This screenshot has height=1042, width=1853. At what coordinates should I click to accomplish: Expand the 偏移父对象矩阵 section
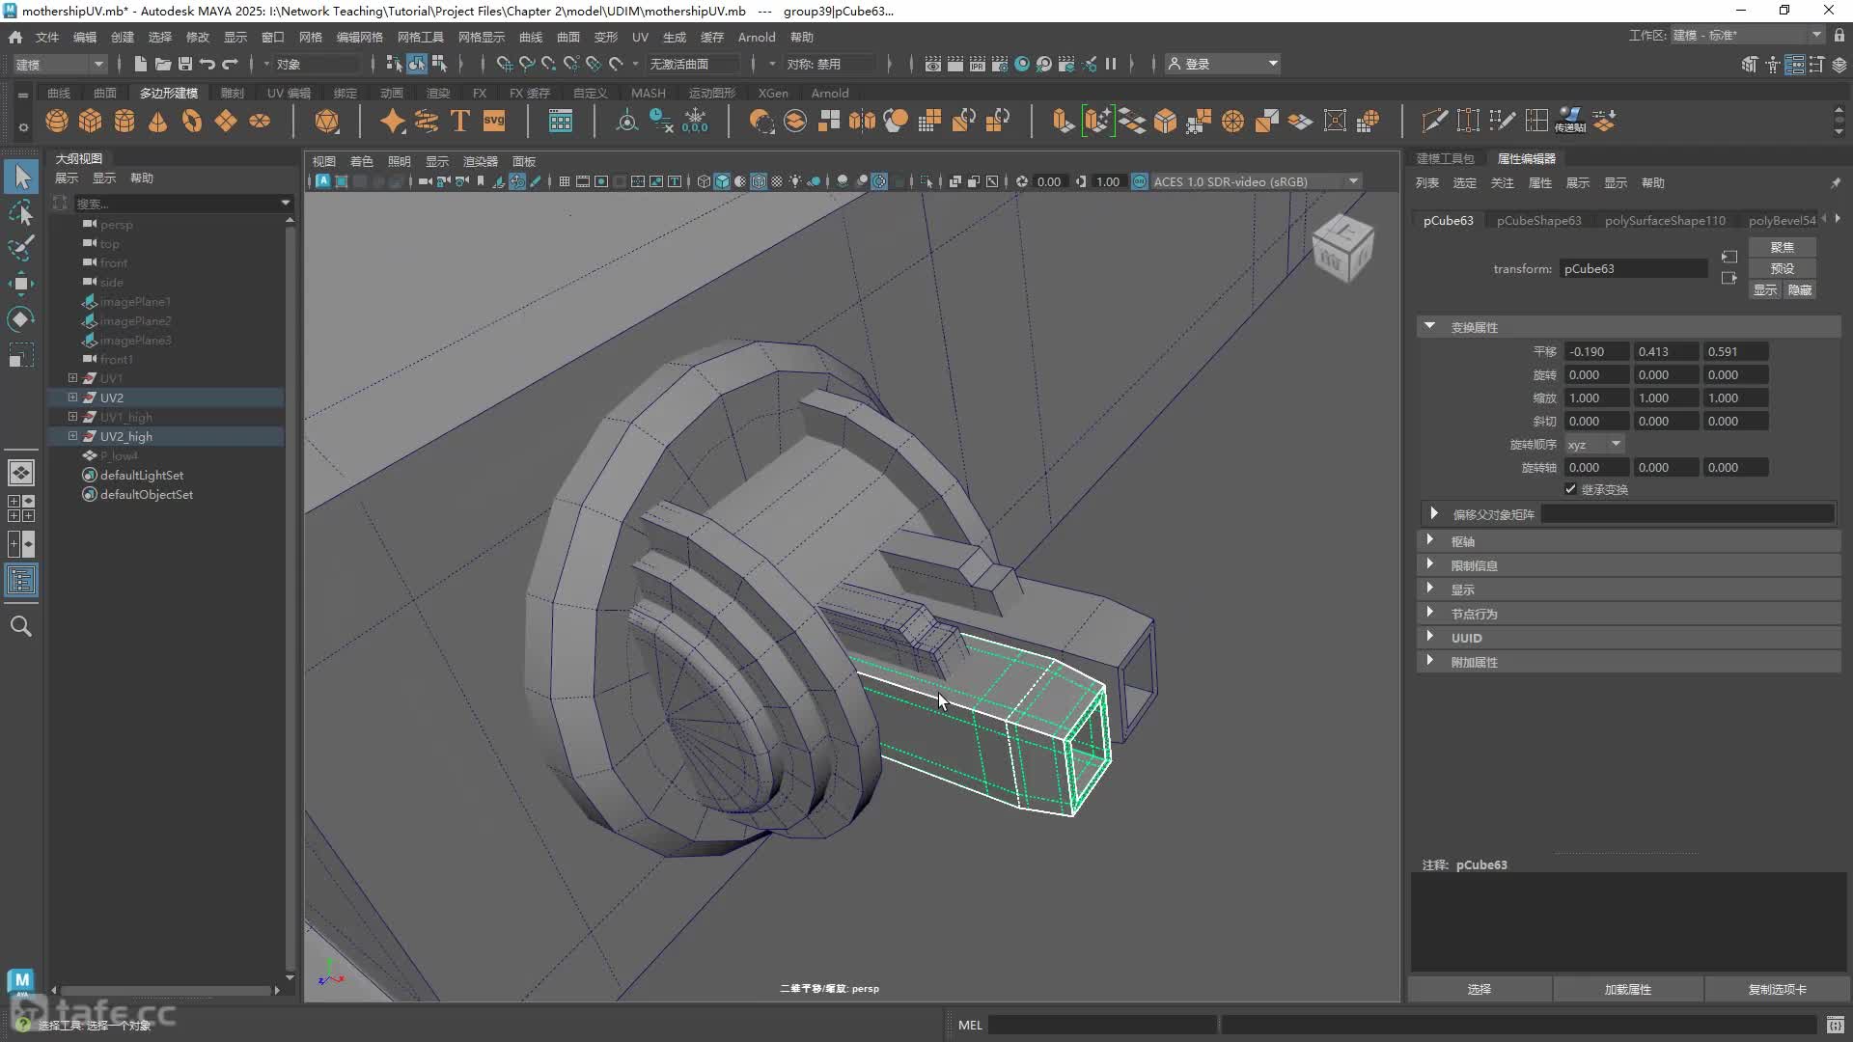coord(1434,514)
